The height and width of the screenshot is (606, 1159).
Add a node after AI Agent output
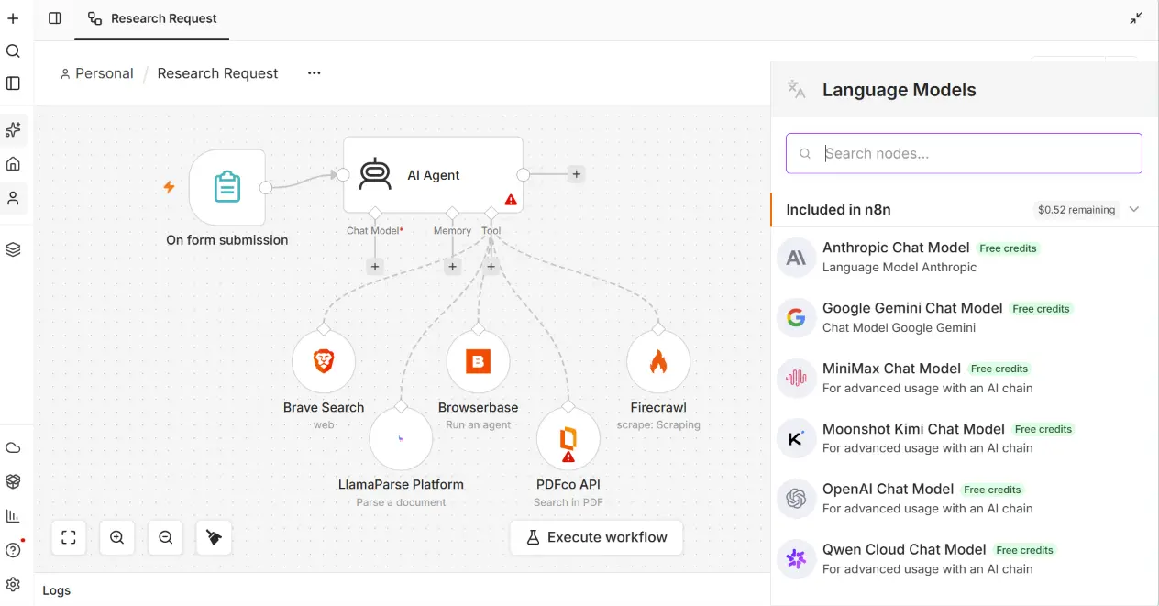pos(576,174)
